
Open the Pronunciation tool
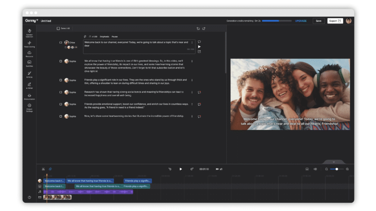(29, 96)
